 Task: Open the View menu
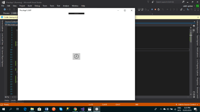click(15, 6)
